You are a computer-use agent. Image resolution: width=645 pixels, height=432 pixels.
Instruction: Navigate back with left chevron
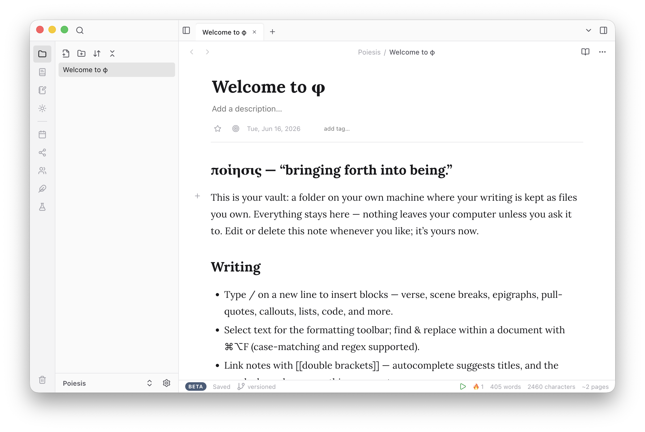[192, 52]
